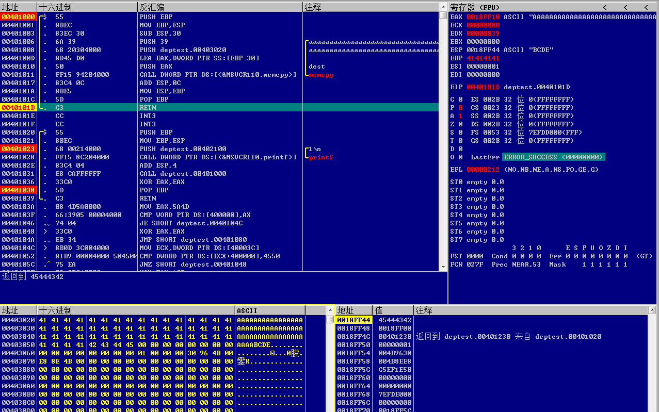The height and width of the screenshot is (412, 659).
Task: Click the 寄存器 (FPU) header to switch register view
Action: tap(472, 7)
